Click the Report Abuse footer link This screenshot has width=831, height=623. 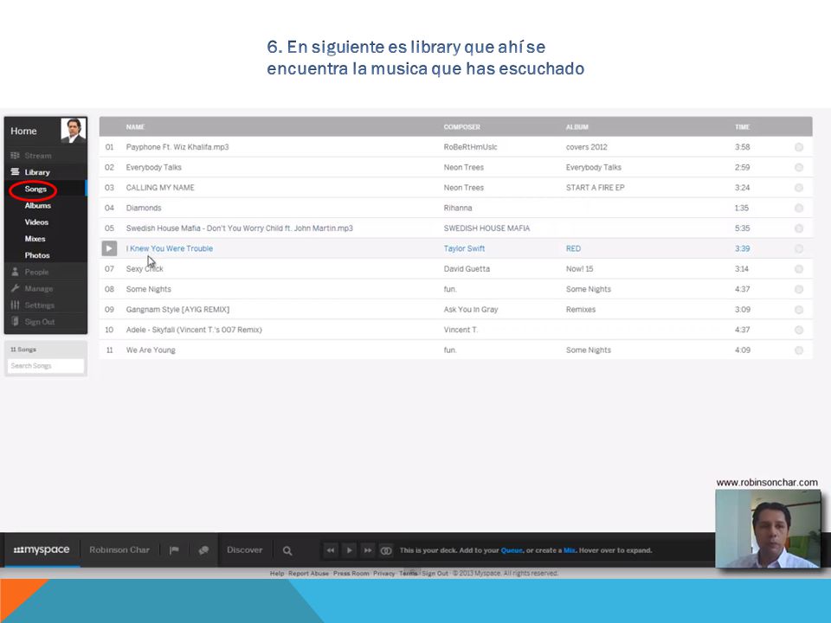click(x=308, y=573)
